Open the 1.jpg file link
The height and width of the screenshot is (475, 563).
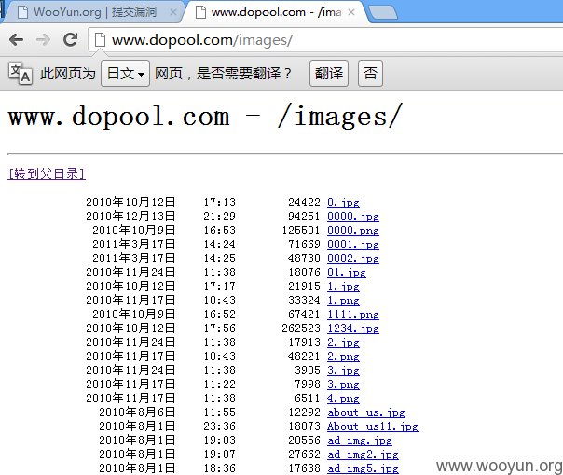click(343, 286)
